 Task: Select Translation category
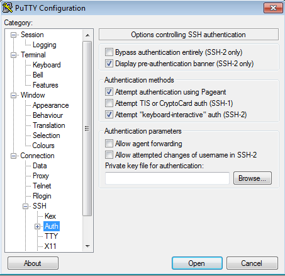tap(49, 125)
